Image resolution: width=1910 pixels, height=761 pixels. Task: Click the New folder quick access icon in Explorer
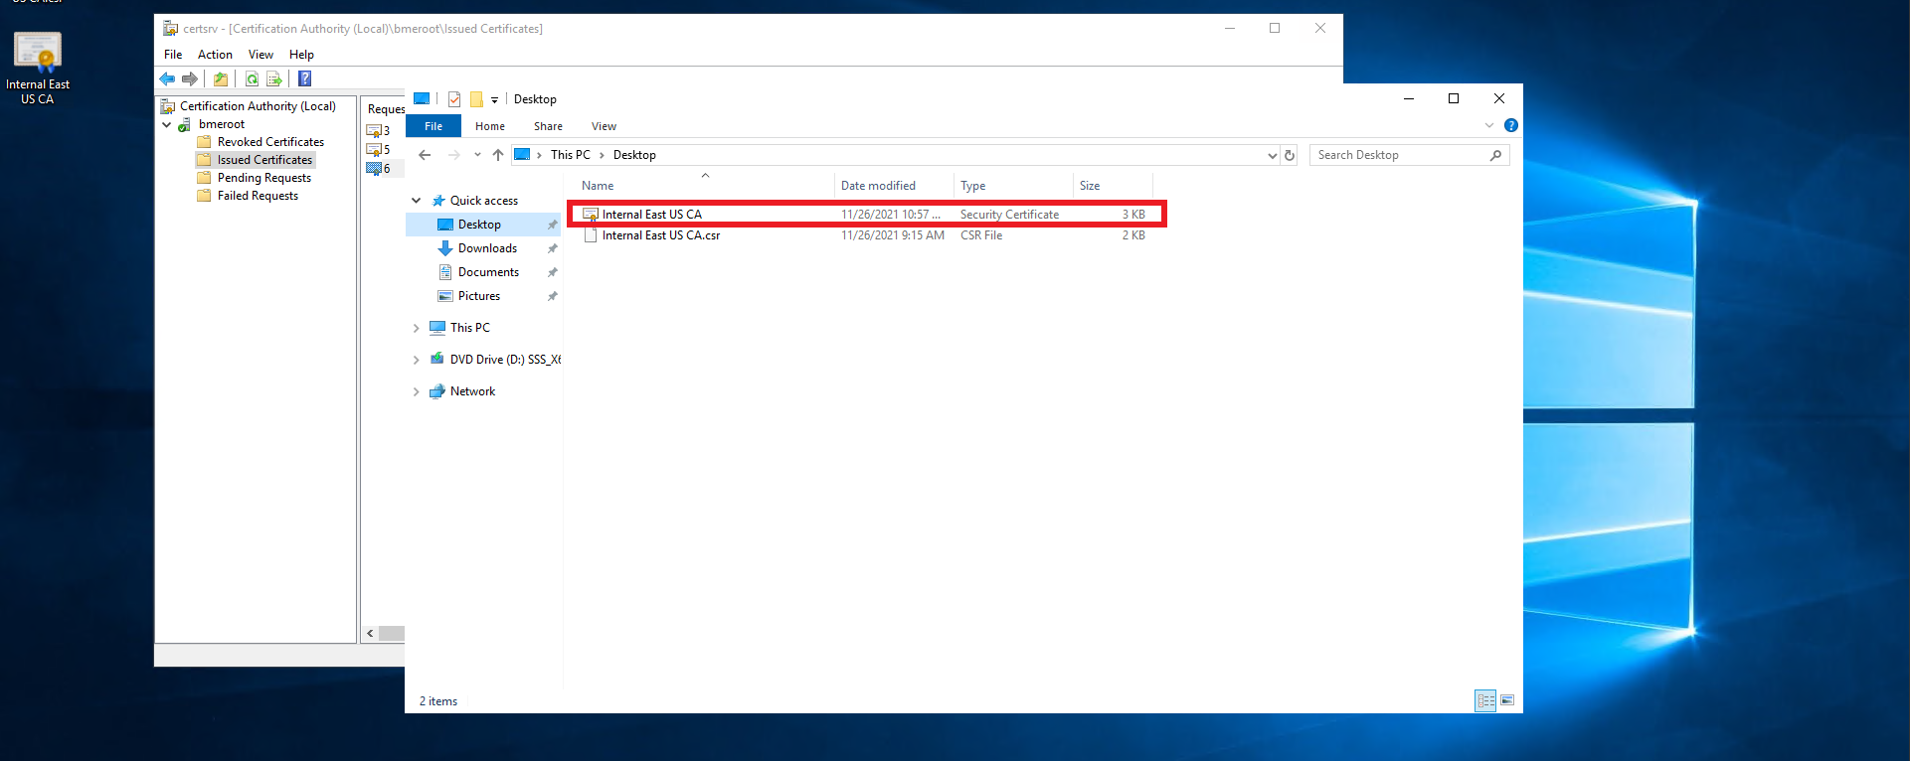coord(476,99)
